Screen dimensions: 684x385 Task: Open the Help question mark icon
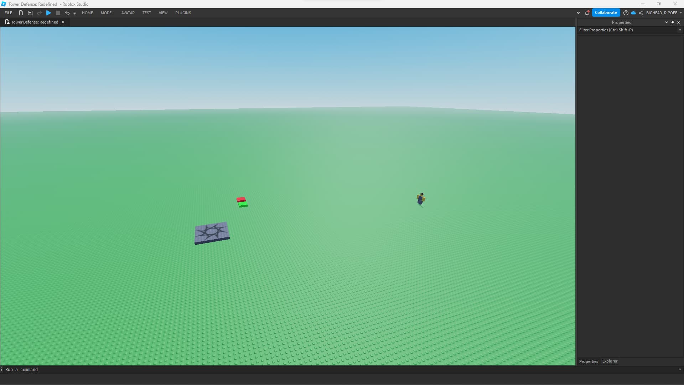626,13
